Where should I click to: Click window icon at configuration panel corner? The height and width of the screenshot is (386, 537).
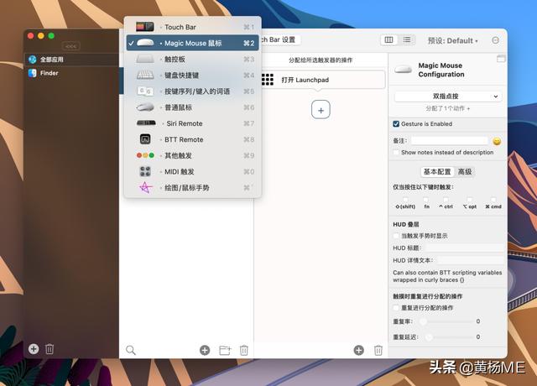pyautogui.click(x=501, y=59)
